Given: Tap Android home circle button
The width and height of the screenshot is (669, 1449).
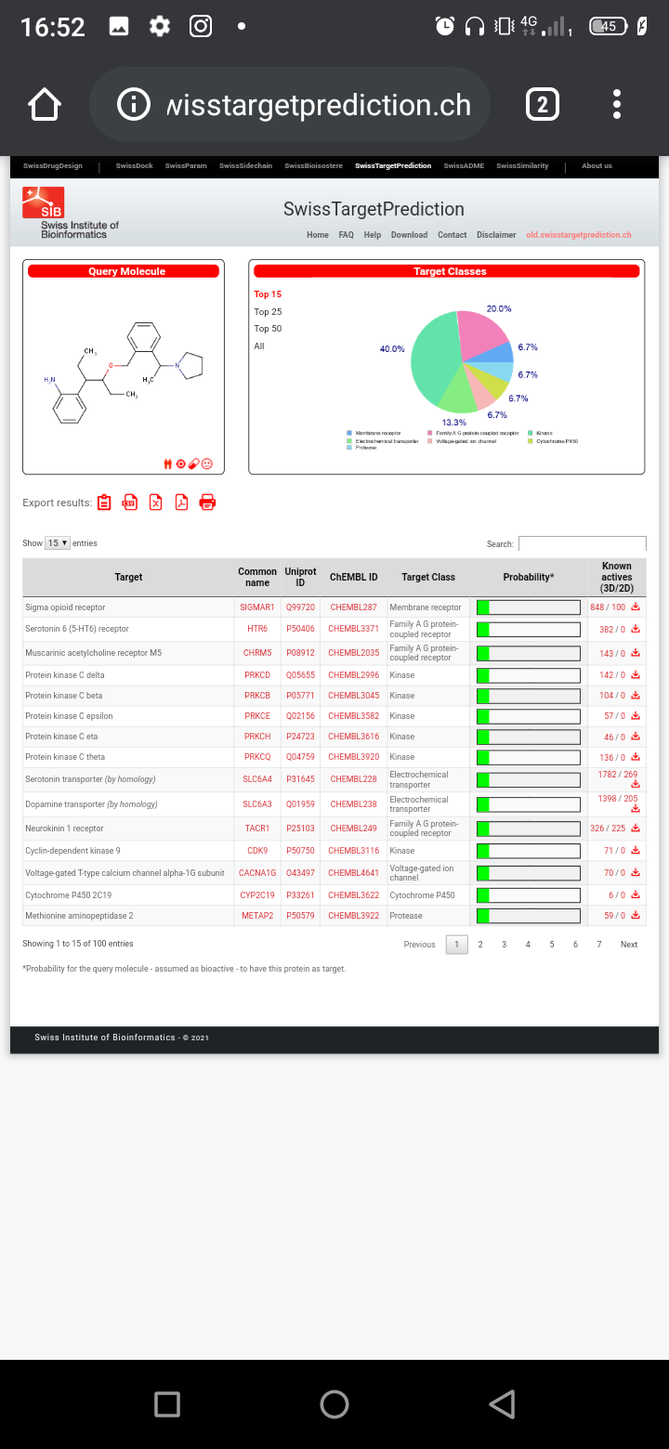Looking at the screenshot, I should [x=334, y=1404].
